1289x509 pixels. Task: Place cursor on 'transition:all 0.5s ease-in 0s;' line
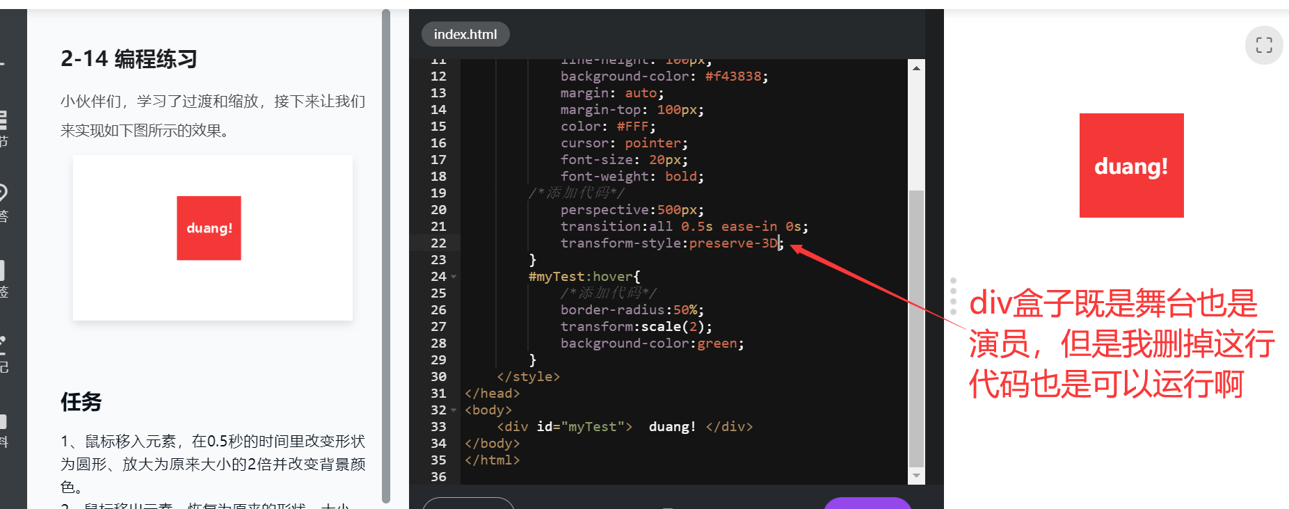point(684,227)
